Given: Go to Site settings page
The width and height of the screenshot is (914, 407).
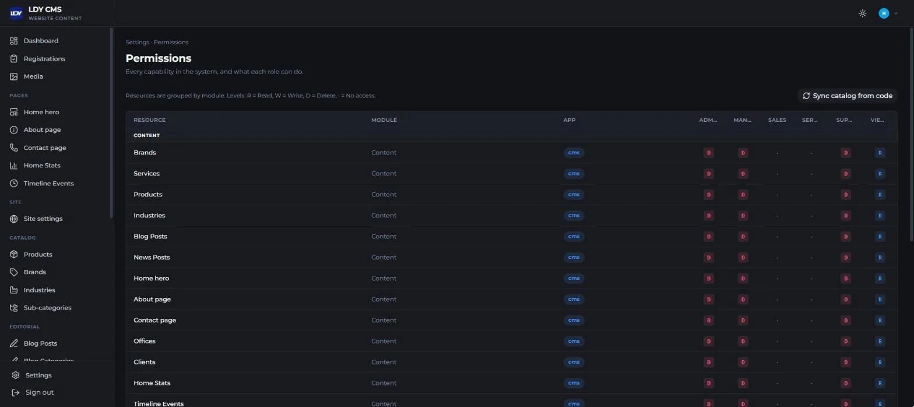Looking at the screenshot, I should tap(43, 219).
